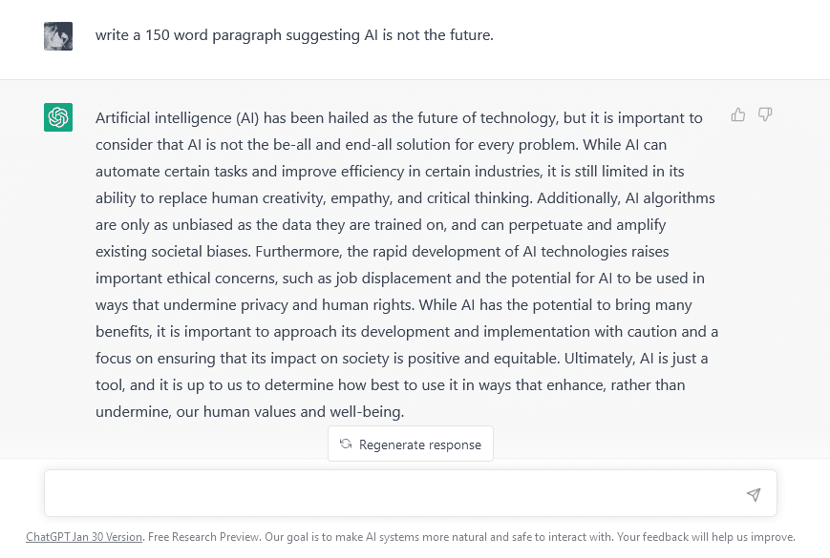Focus the empty message input box
The height and width of the screenshot is (558, 830).
[x=392, y=494]
